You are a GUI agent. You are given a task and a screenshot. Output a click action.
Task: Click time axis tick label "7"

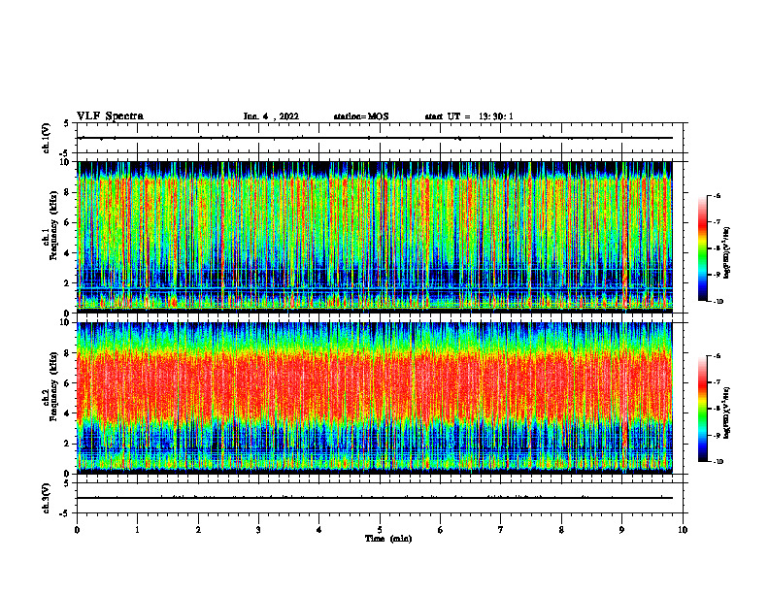point(501,530)
